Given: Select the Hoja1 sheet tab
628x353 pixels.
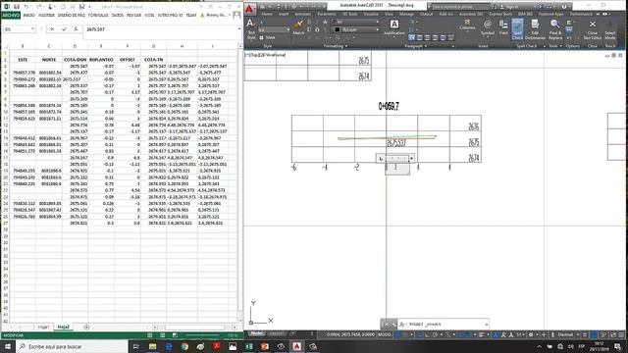Looking at the screenshot, I should click(x=43, y=327).
